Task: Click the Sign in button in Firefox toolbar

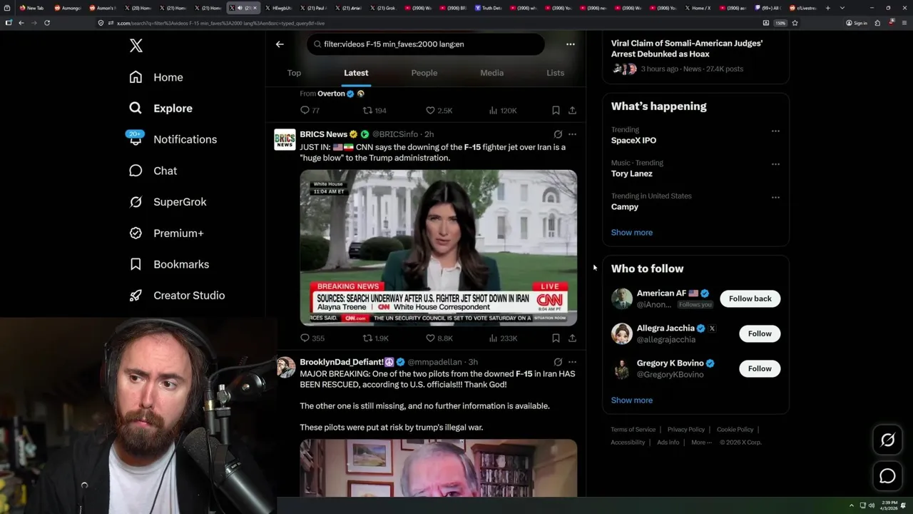Action: [857, 23]
